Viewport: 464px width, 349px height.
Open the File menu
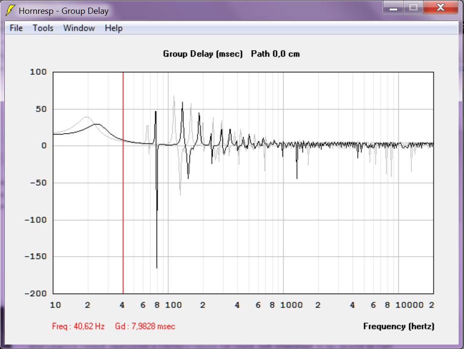[16, 28]
